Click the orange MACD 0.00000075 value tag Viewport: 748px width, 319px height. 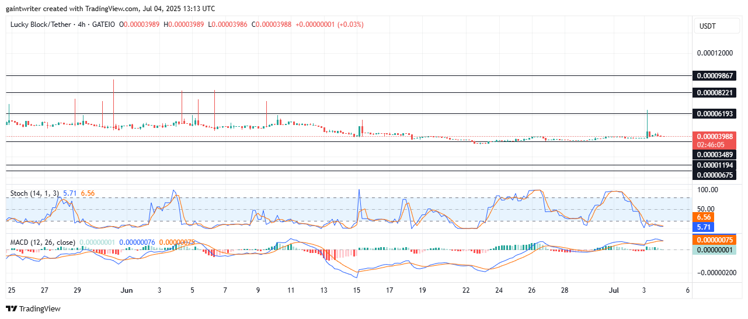pos(714,240)
